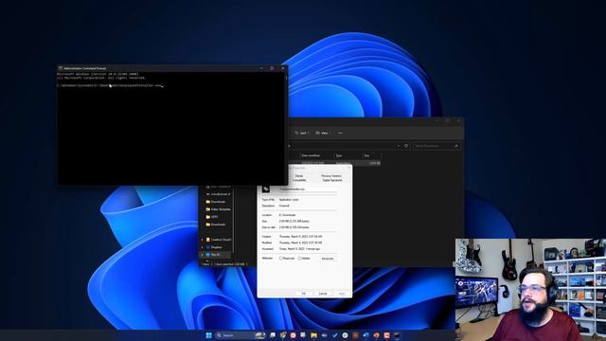This screenshot has width=606, height=341.
Task: Switch to the Details tab in Properties
Action: (299, 176)
